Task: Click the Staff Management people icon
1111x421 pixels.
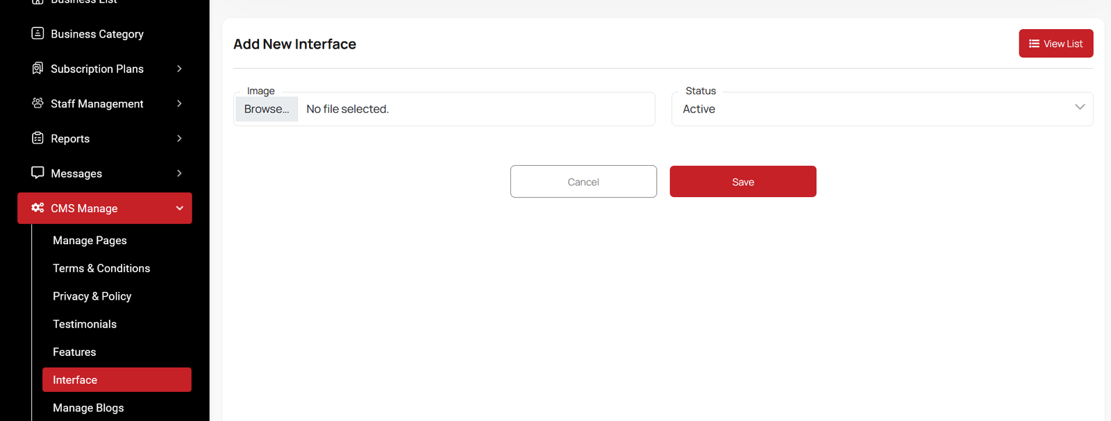Action: [37, 103]
